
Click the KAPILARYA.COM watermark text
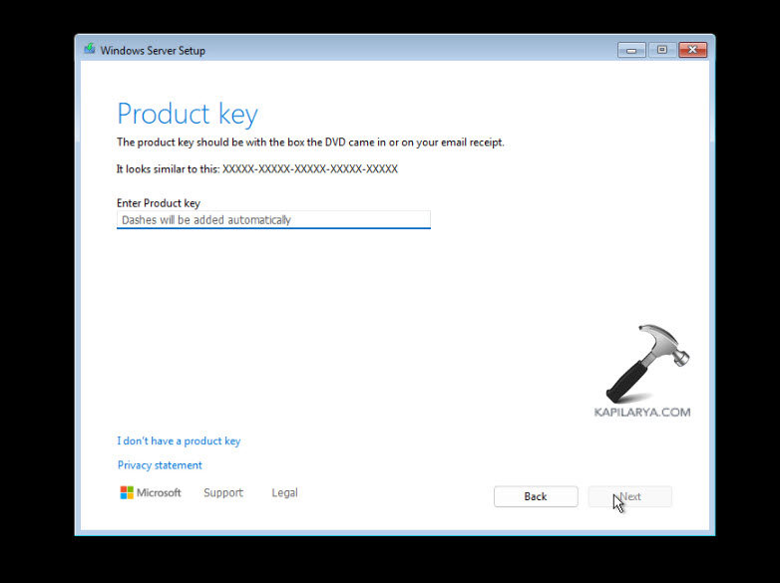[x=642, y=412]
